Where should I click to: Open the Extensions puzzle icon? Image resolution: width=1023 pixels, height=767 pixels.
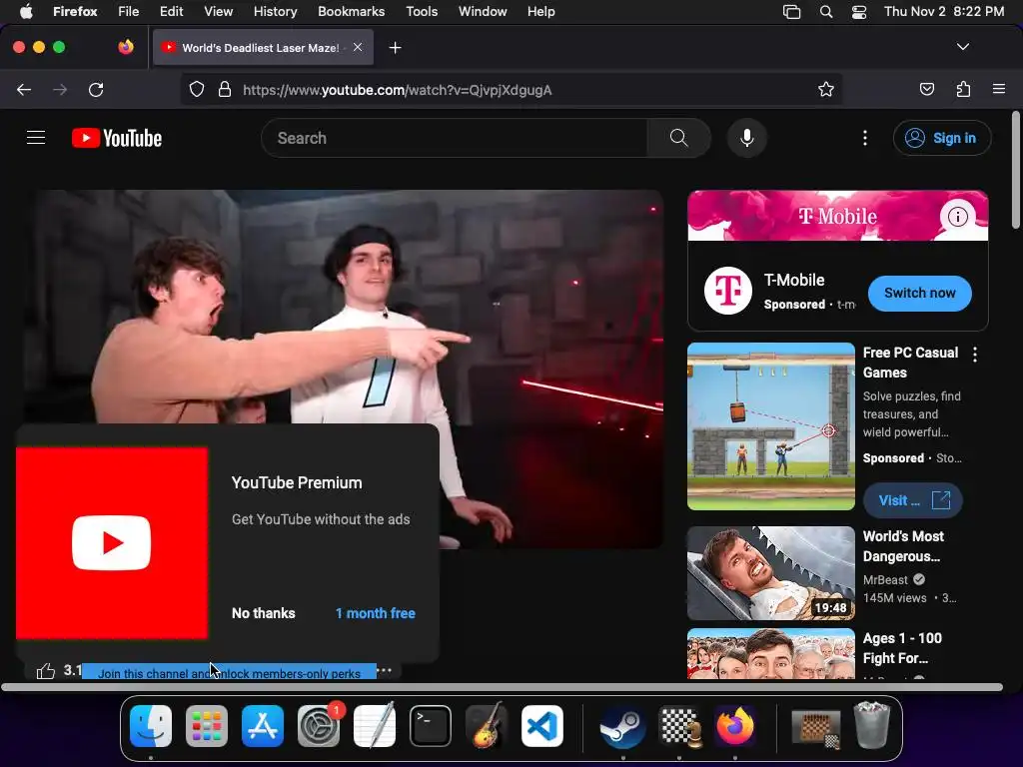tap(963, 89)
